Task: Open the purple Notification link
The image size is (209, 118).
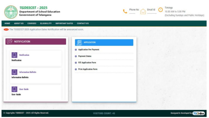Action: [24, 55]
